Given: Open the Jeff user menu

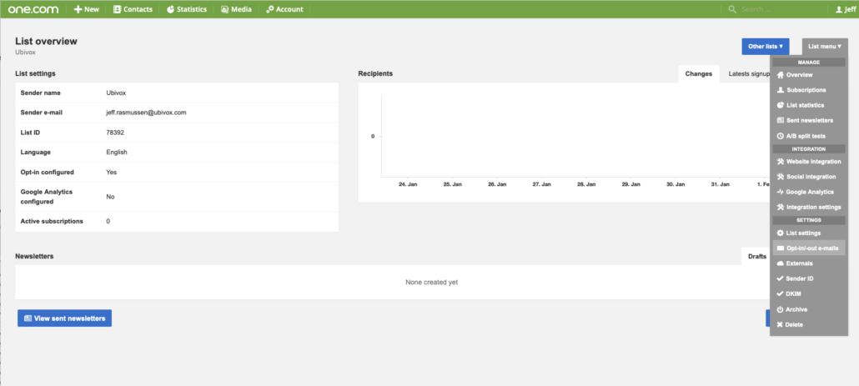Looking at the screenshot, I should click(846, 9).
